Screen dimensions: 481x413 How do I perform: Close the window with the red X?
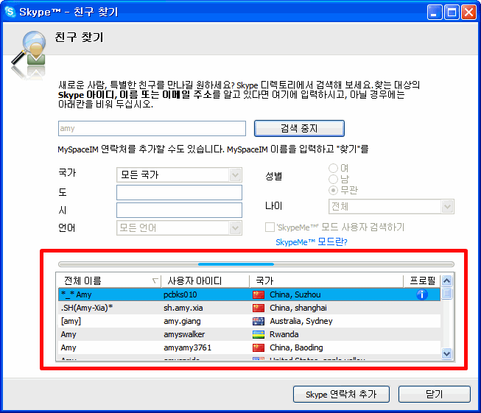[468, 13]
